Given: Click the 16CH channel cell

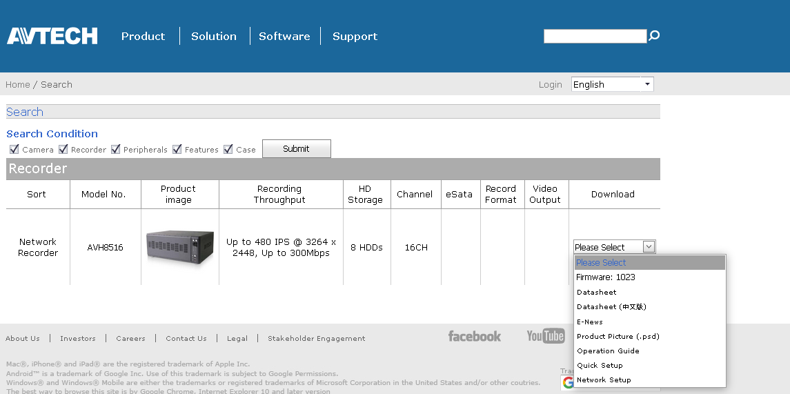Looking at the screenshot, I should click(x=415, y=248).
